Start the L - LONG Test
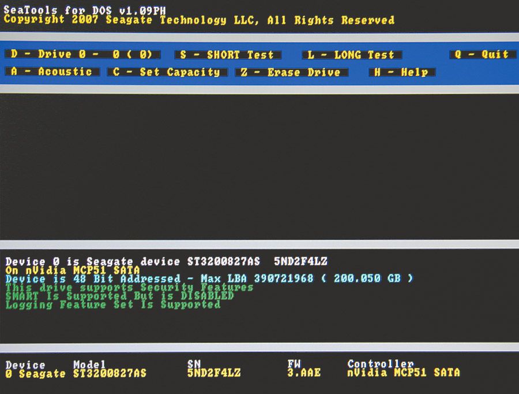This screenshot has width=519, height=394. (352, 55)
